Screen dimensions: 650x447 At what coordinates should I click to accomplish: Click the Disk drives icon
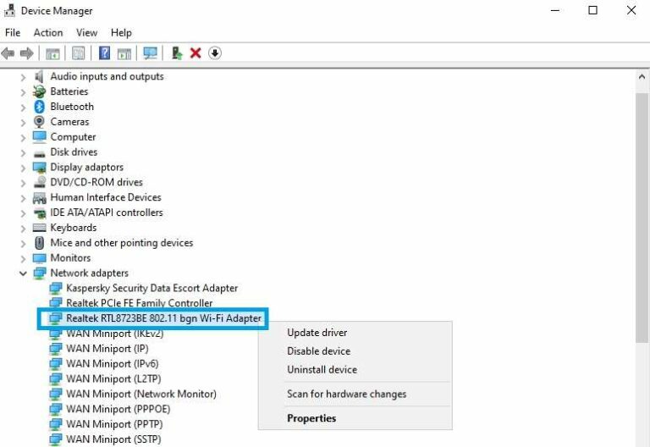(40, 153)
